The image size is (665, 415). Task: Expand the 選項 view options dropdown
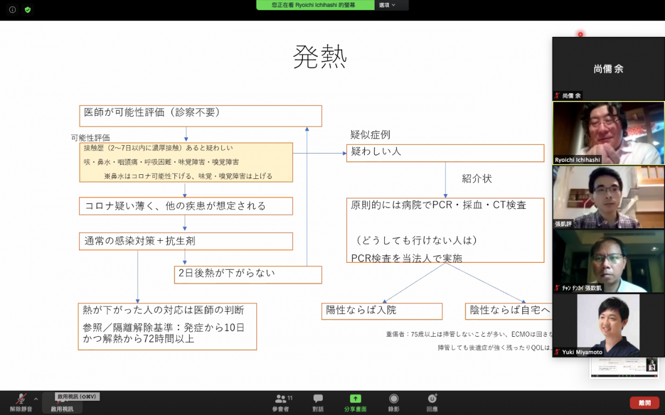(387, 5)
